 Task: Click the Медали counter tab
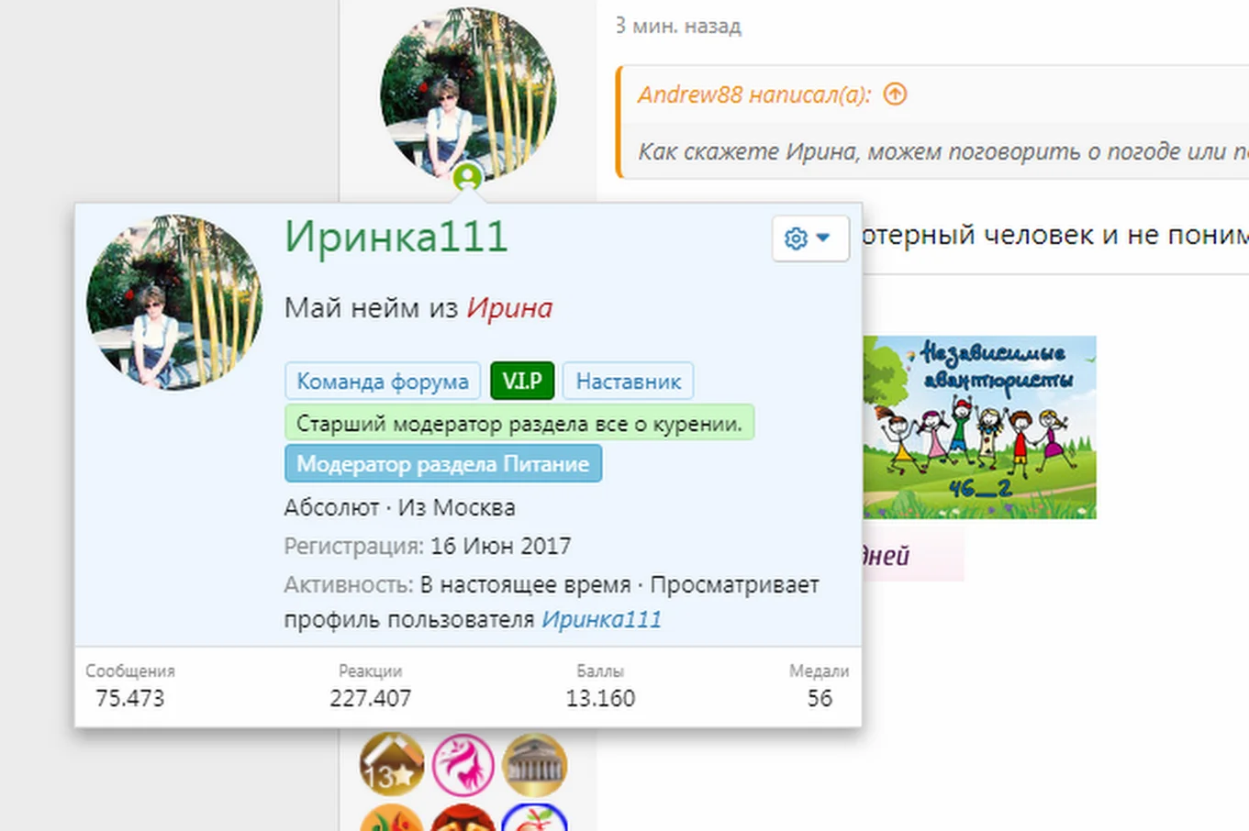pyautogui.click(x=820, y=683)
